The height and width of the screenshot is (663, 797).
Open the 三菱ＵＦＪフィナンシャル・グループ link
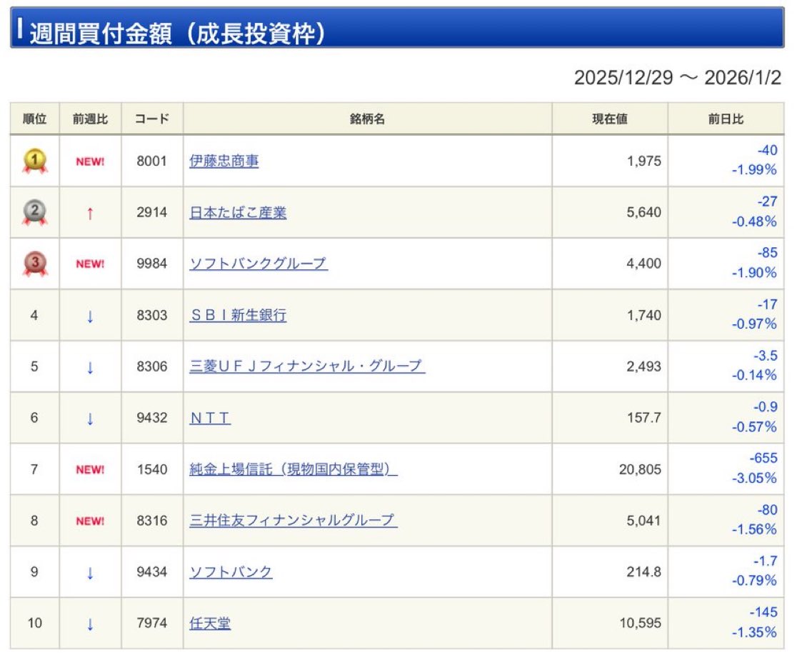(306, 366)
